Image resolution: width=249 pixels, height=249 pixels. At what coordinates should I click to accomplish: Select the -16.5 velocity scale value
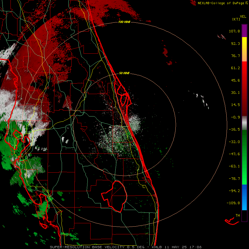pyautogui.click(x=234, y=129)
